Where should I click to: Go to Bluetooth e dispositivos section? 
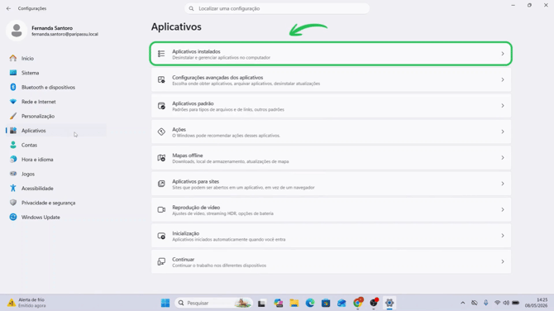[x=56, y=88]
